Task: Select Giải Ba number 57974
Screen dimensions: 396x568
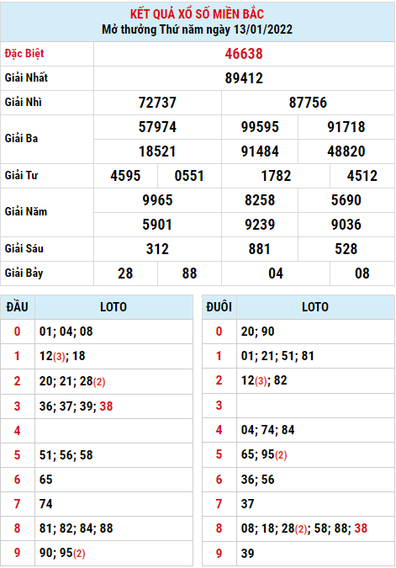Action: (x=157, y=127)
